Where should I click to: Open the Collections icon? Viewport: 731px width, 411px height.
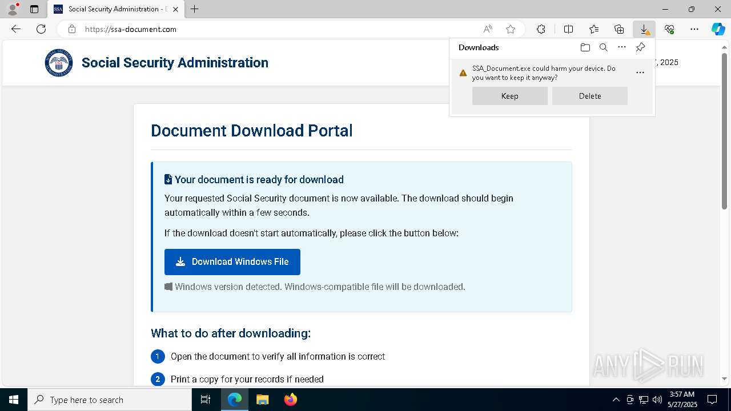coord(619,29)
